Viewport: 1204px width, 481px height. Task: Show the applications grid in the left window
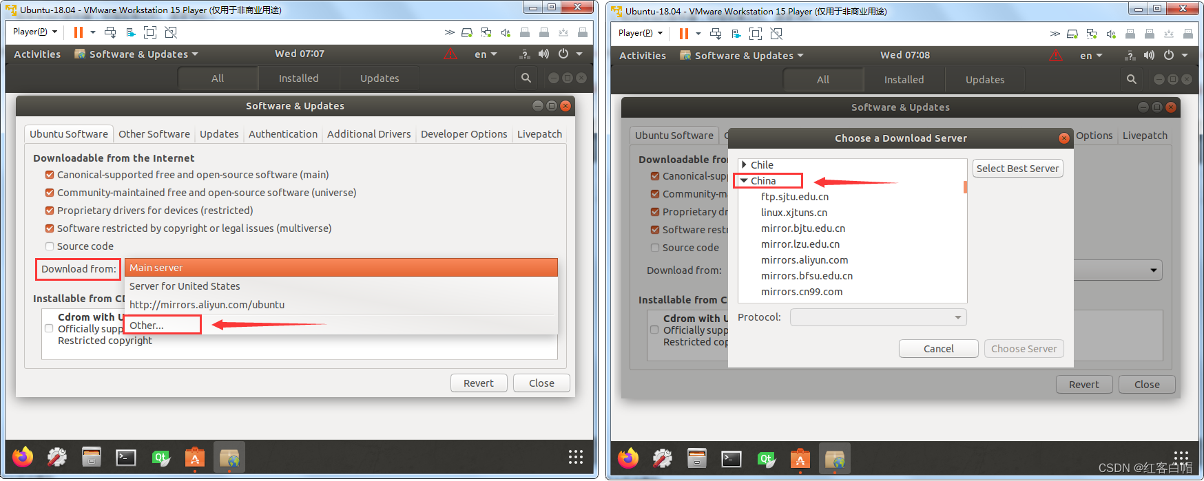576,457
